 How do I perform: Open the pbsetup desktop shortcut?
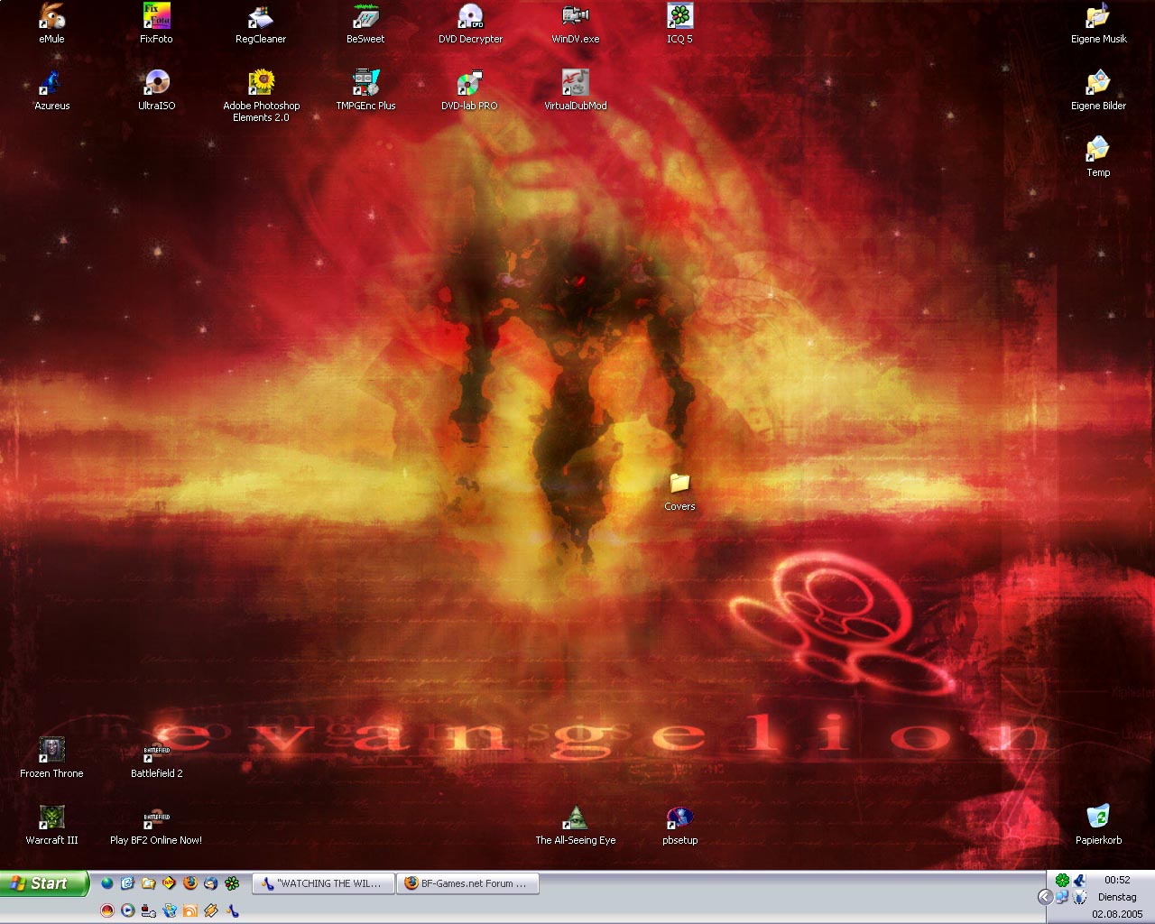point(679,826)
